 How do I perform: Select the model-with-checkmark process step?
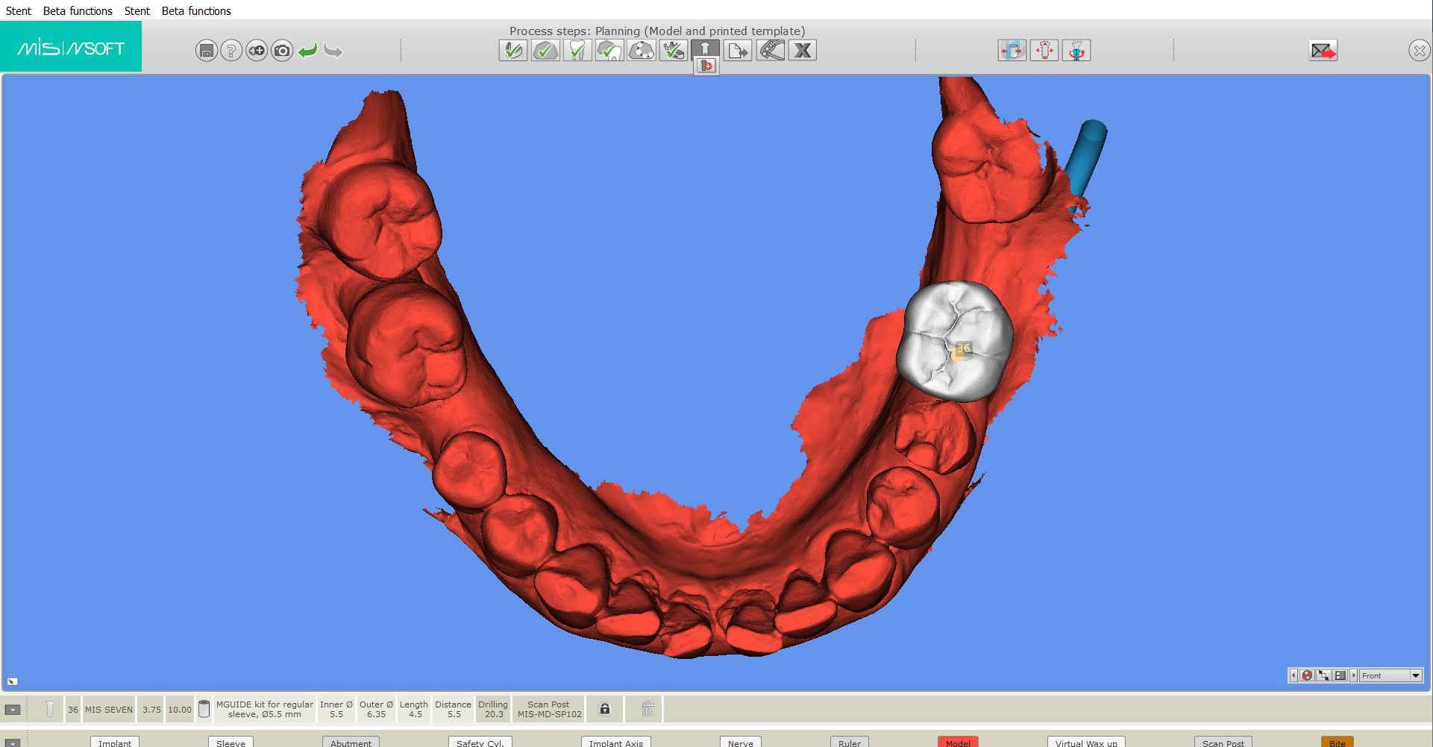(x=545, y=50)
